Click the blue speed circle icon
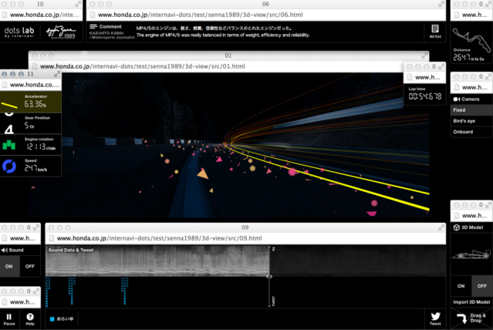Viewport: 493px width, 330px height. pyautogui.click(x=9, y=167)
